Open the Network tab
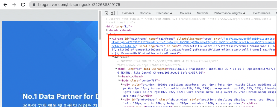This screenshot has width=277, height=107. click(202, 13)
